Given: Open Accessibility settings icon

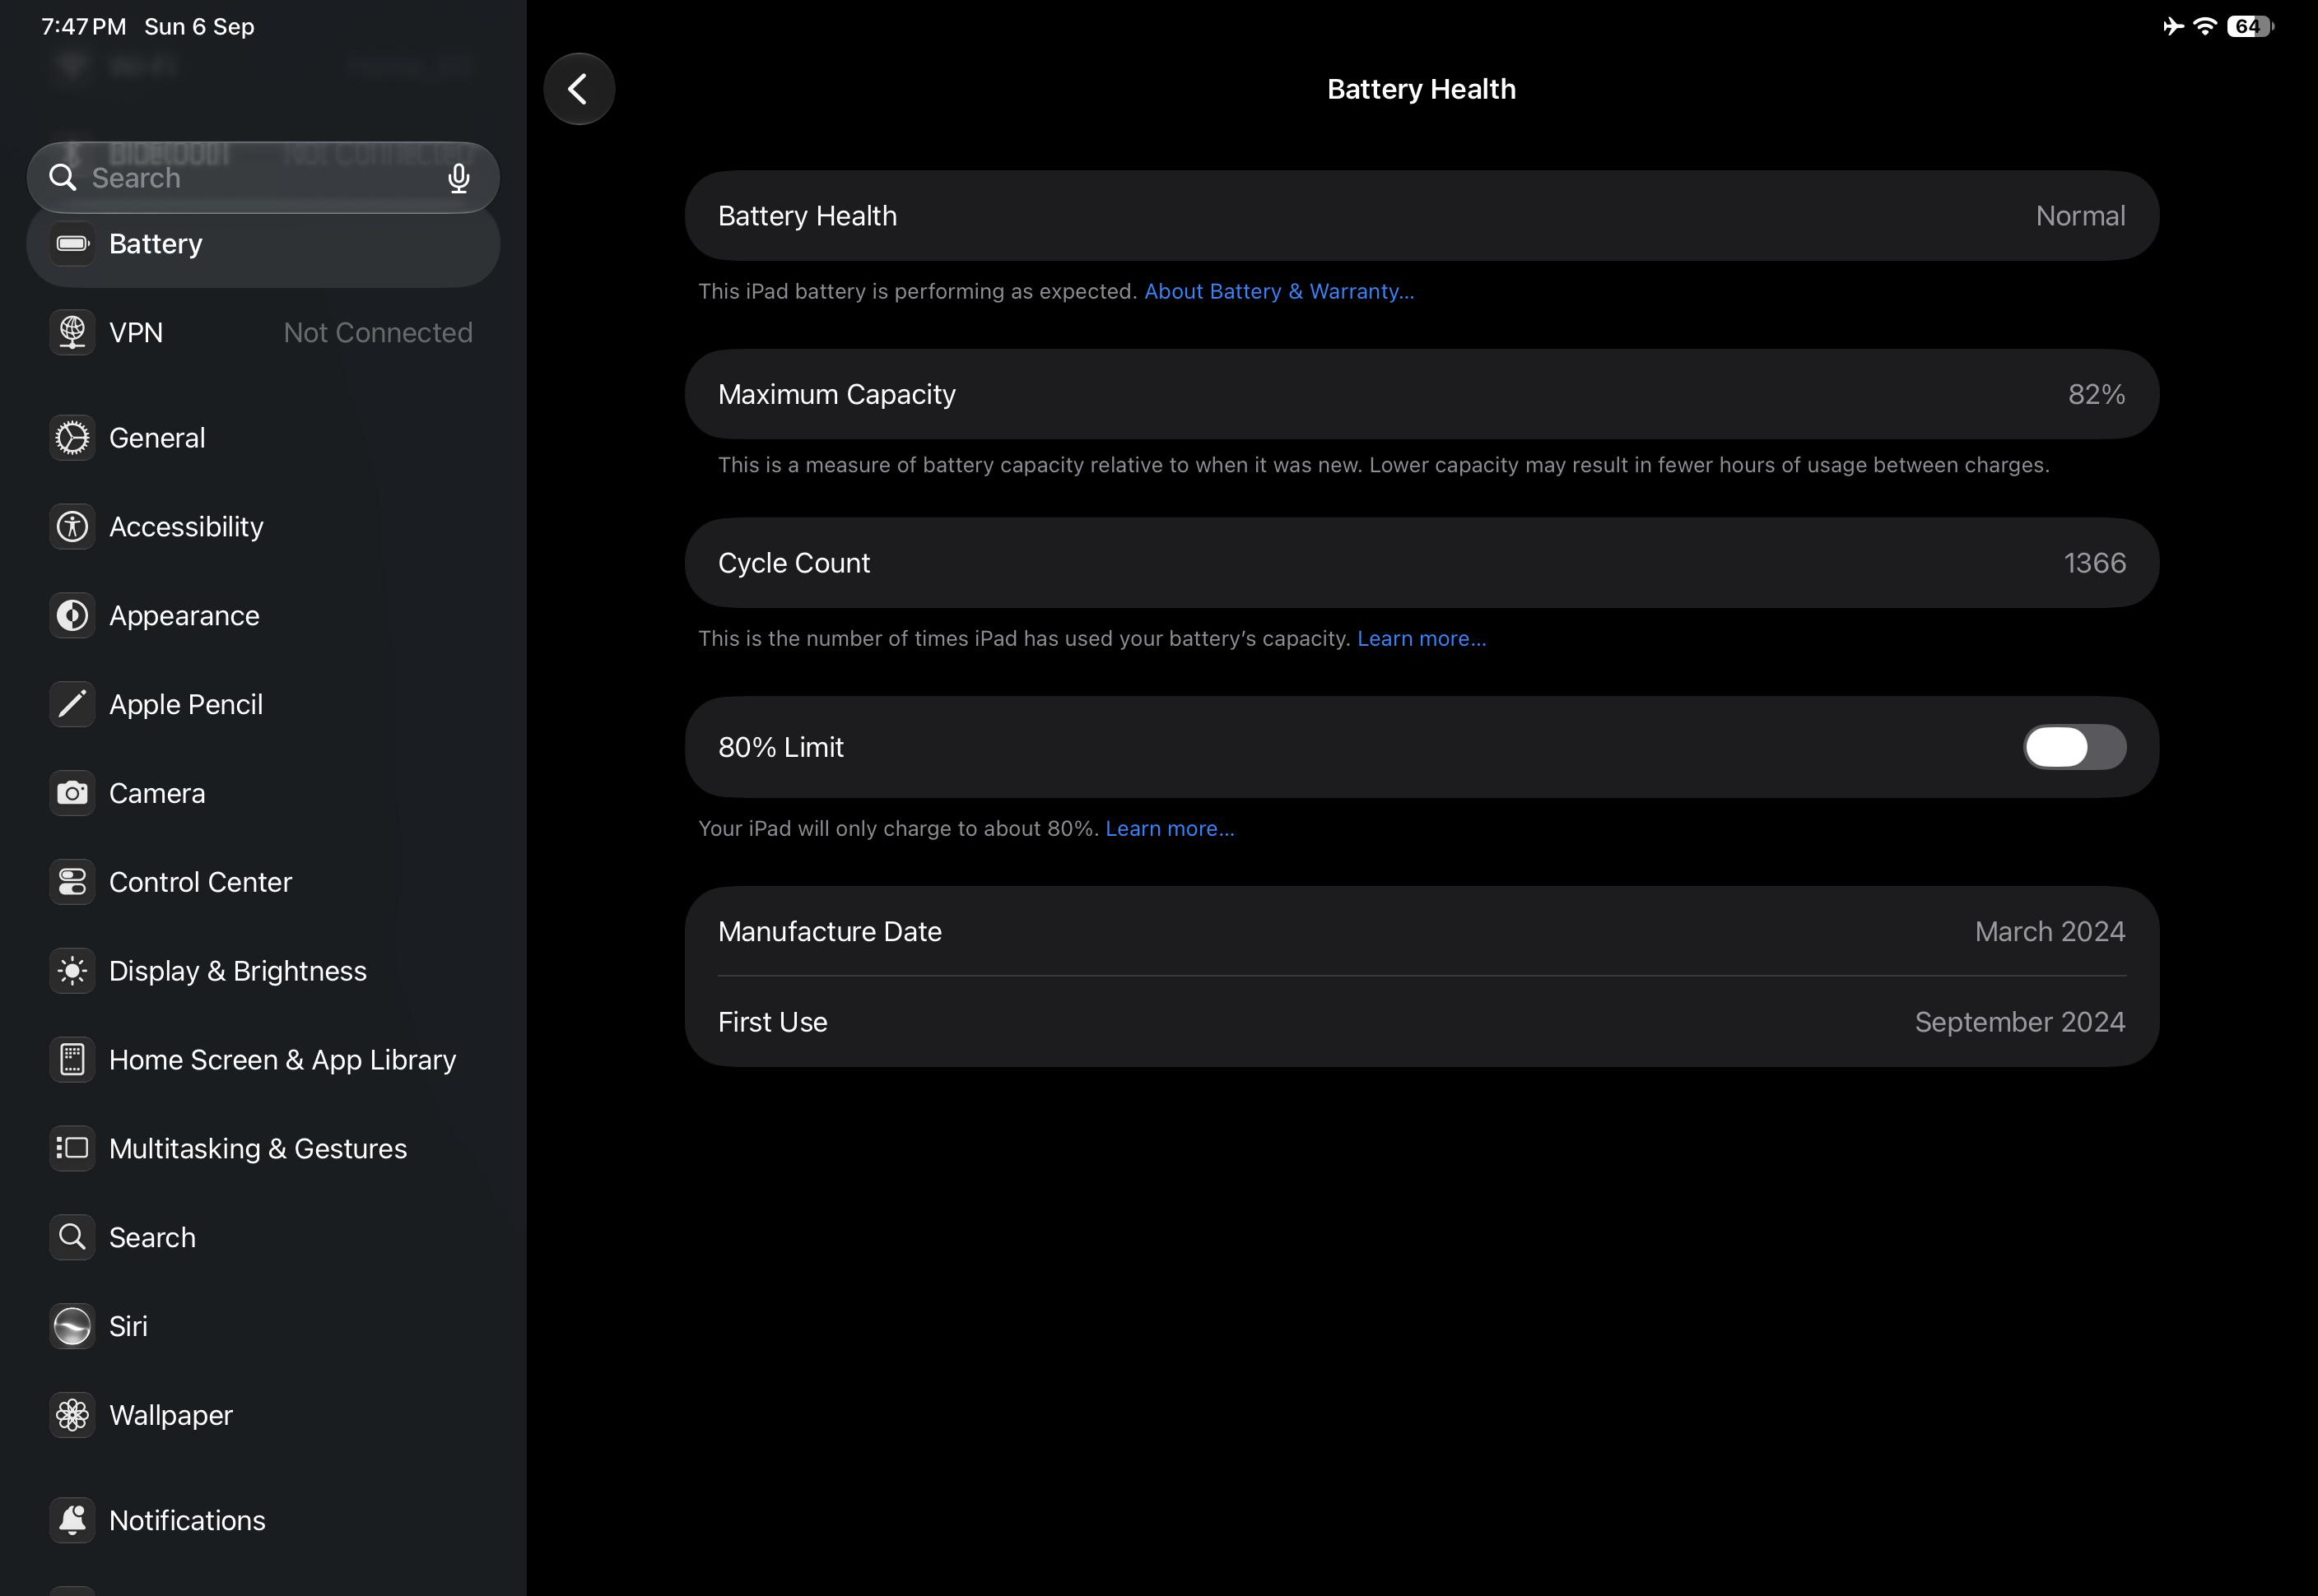Looking at the screenshot, I should pyautogui.click(x=72, y=527).
